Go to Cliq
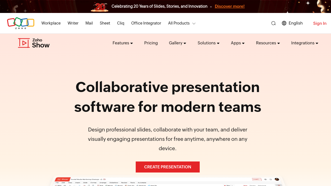 pyautogui.click(x=121, y=23)
